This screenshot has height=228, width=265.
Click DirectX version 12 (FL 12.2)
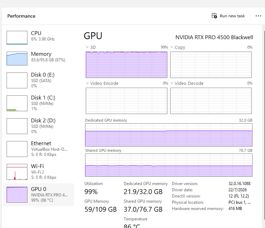click(x=239, y=196)
